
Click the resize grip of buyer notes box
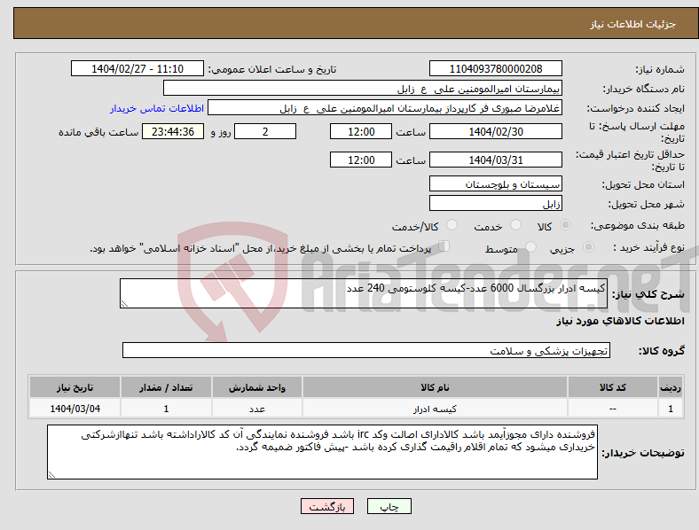coord(51,475)
